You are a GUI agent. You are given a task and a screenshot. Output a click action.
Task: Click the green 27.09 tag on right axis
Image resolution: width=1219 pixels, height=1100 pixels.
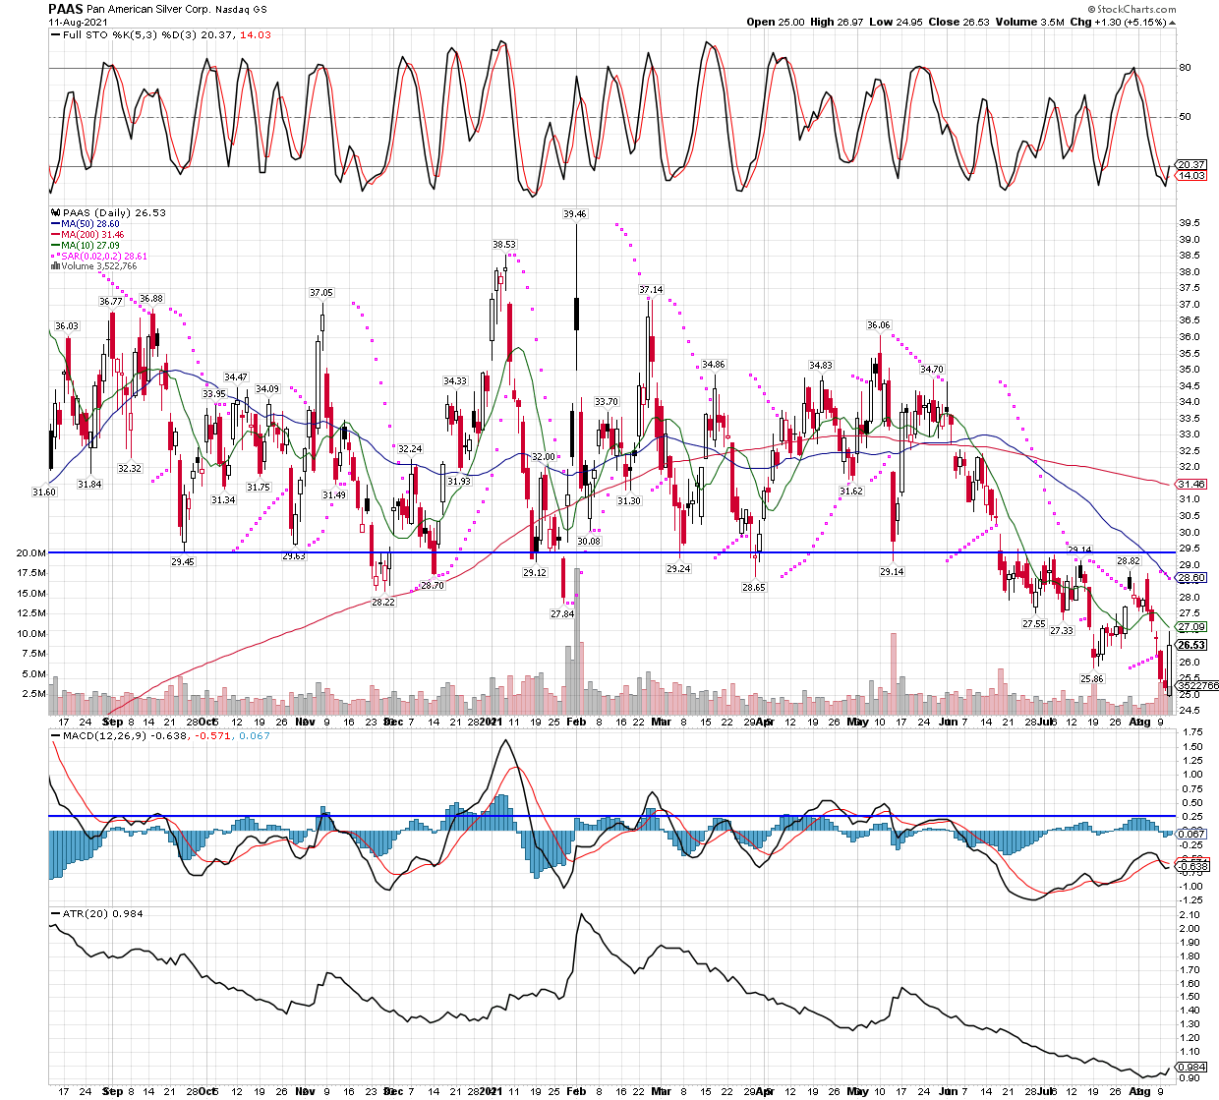pyautogui.click(x=1191, y=627)
